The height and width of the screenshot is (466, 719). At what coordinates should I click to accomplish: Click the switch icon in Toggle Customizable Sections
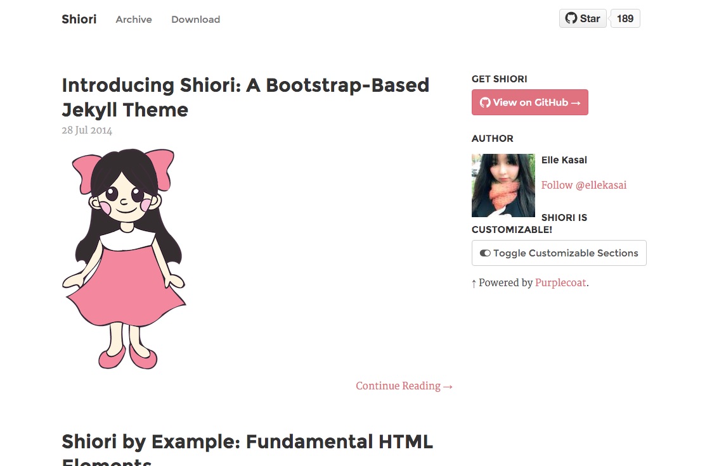(485, 253)
